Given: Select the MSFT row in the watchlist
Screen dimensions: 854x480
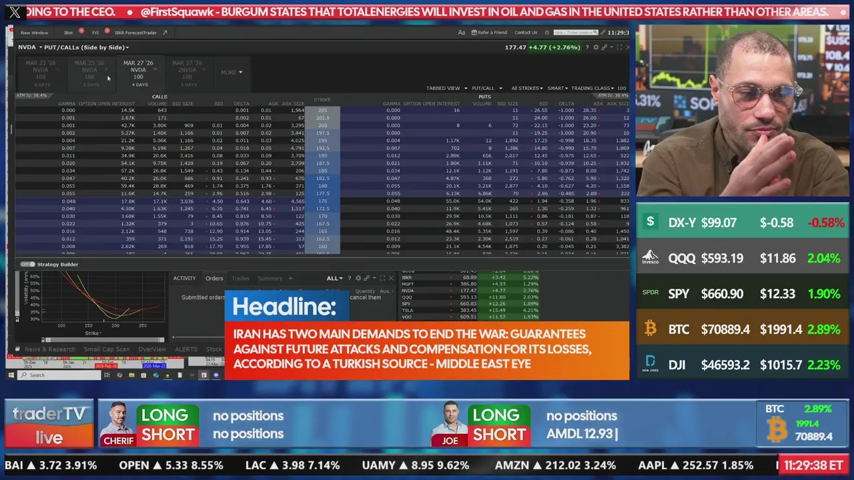Looking at the screenshot, I should pos(470,284).
